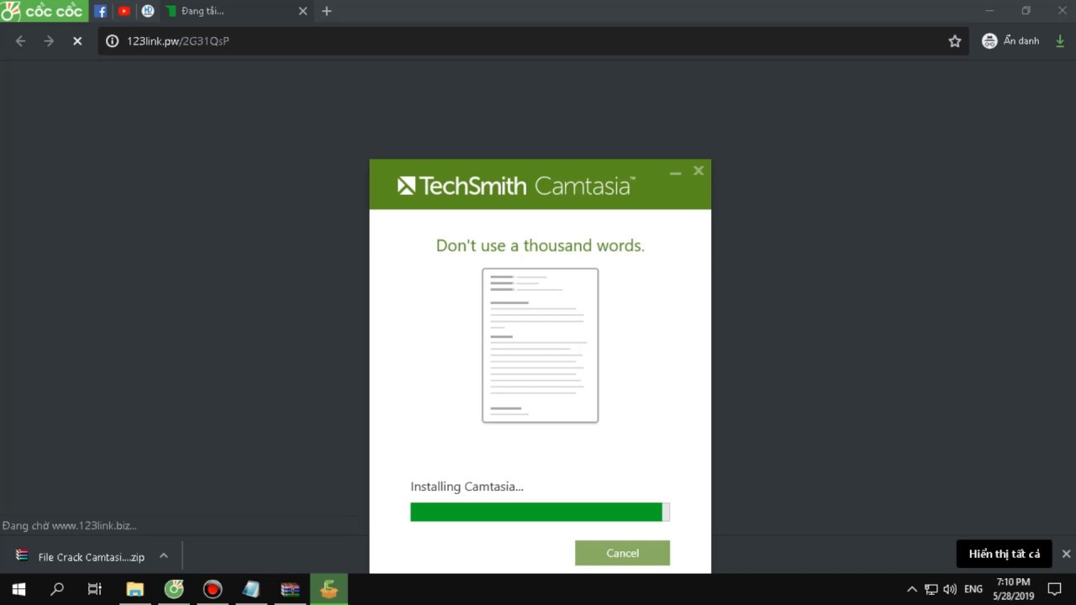
Task: Click the TechSmith Camtasia logo
Action: pos(516,185)
